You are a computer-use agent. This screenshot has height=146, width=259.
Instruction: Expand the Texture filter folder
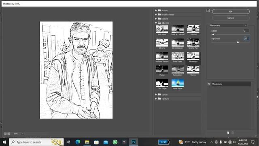pos(156,99)
